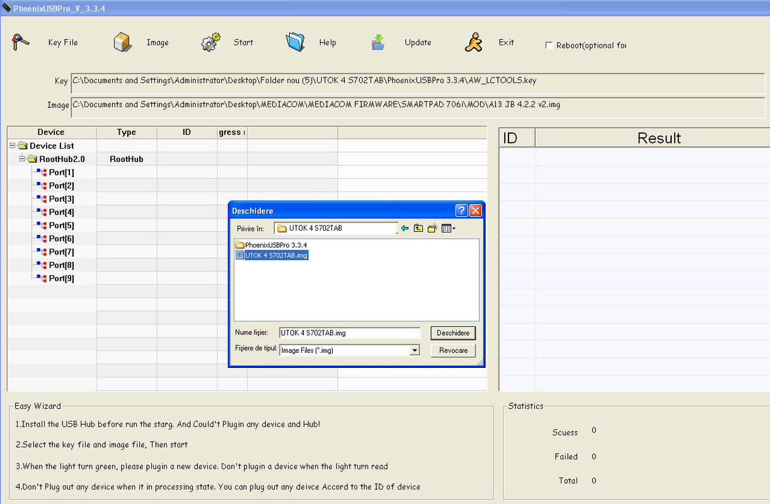
Task: Click the Image label in toolbar
Action: (158, 42)
